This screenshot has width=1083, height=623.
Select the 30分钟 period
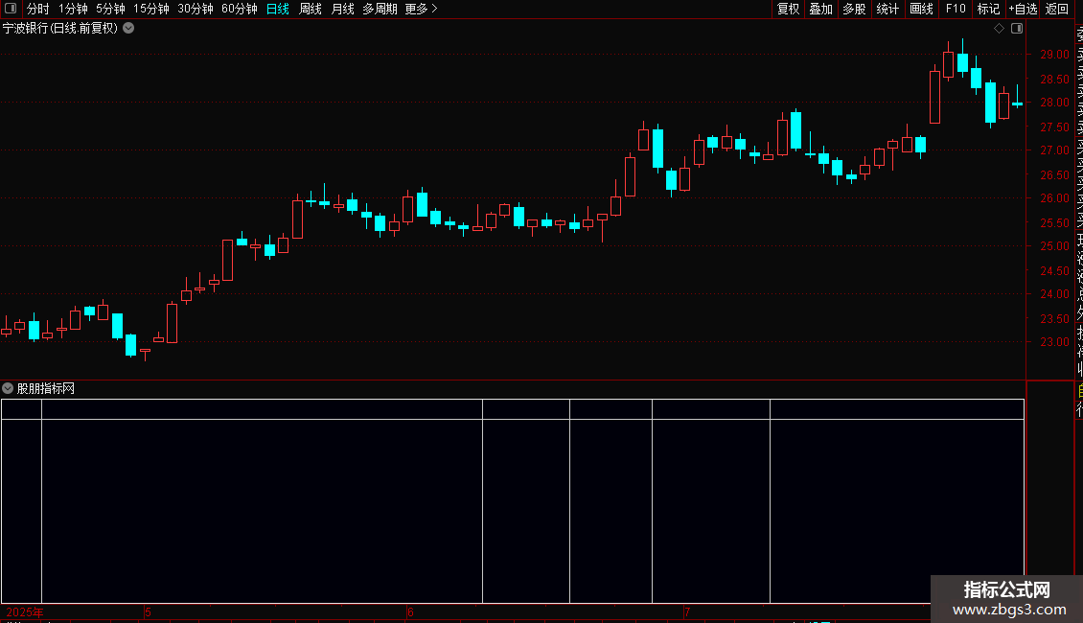point(196,9)
